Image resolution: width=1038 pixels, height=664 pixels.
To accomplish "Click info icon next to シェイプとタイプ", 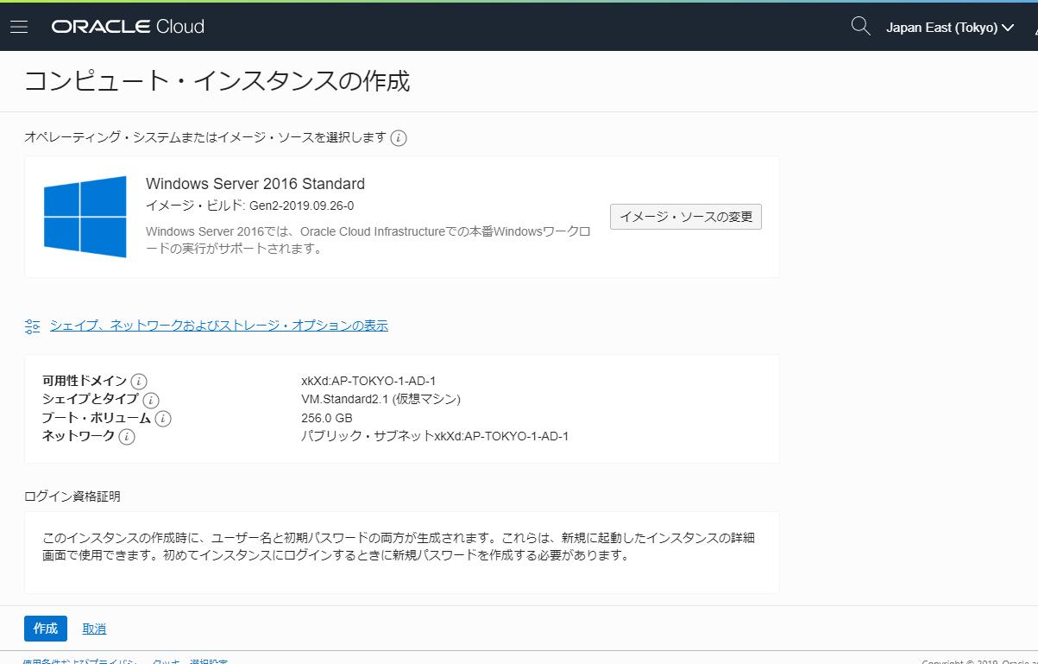I will [x=150, y=401].
